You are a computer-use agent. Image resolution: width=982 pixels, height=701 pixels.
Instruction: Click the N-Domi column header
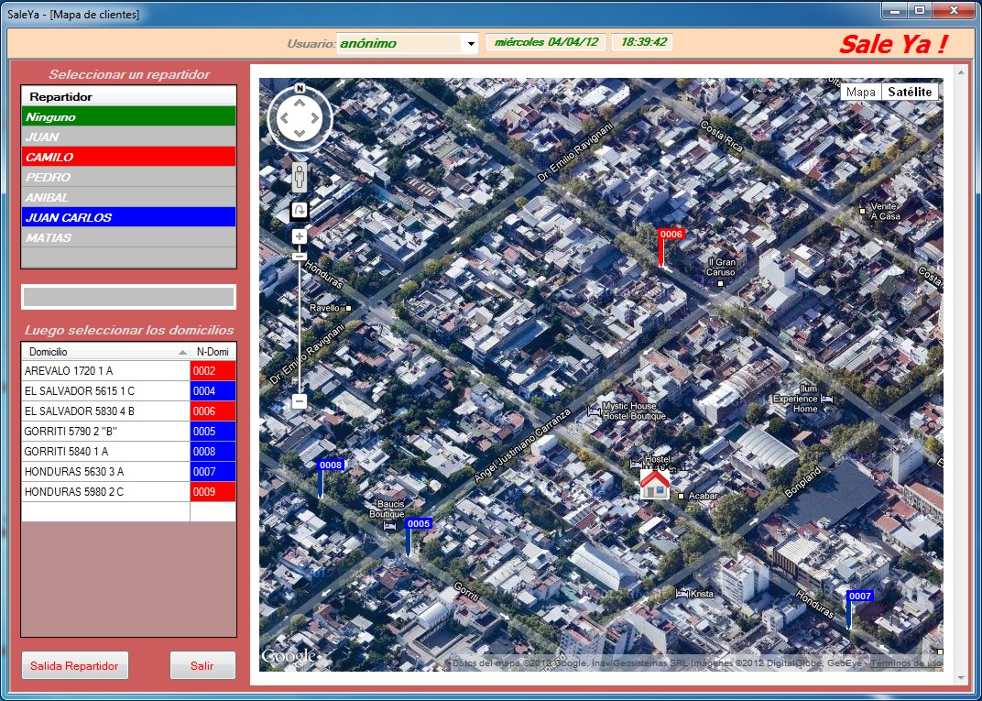pos(213,352)
